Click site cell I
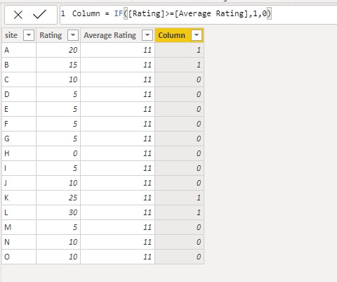This screenshot has width=337, height=282. click(x=19, y=168)
